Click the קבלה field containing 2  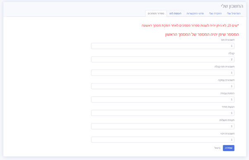[x=163, y=59]
